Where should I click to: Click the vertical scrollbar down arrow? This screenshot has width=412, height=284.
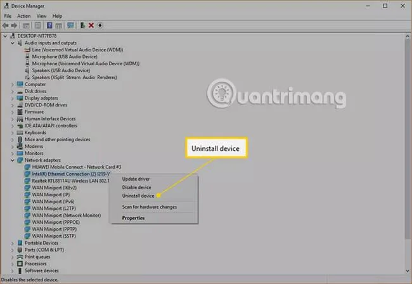point(408,271)
